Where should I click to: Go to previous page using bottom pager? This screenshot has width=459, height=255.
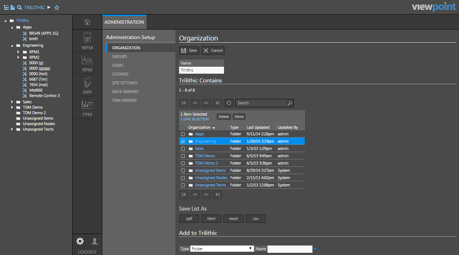tap(195, 194)
